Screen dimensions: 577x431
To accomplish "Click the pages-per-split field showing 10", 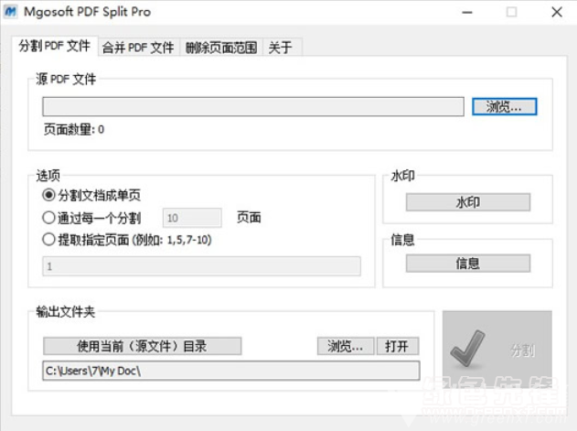I will 192,218.
